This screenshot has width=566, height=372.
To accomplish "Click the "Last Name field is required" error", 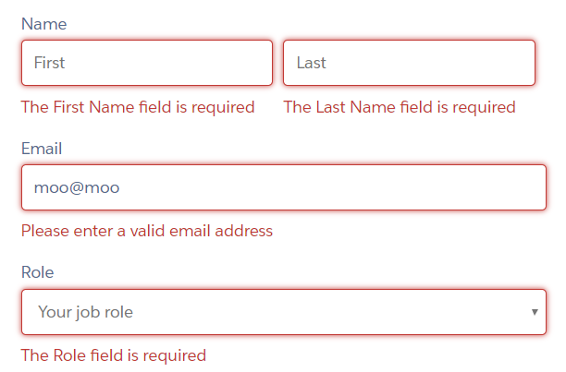I will pyautogui.click(x=400, y=107).
